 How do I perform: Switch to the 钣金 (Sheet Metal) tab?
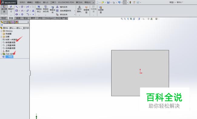pyautogui.click(x=26, y=18)
